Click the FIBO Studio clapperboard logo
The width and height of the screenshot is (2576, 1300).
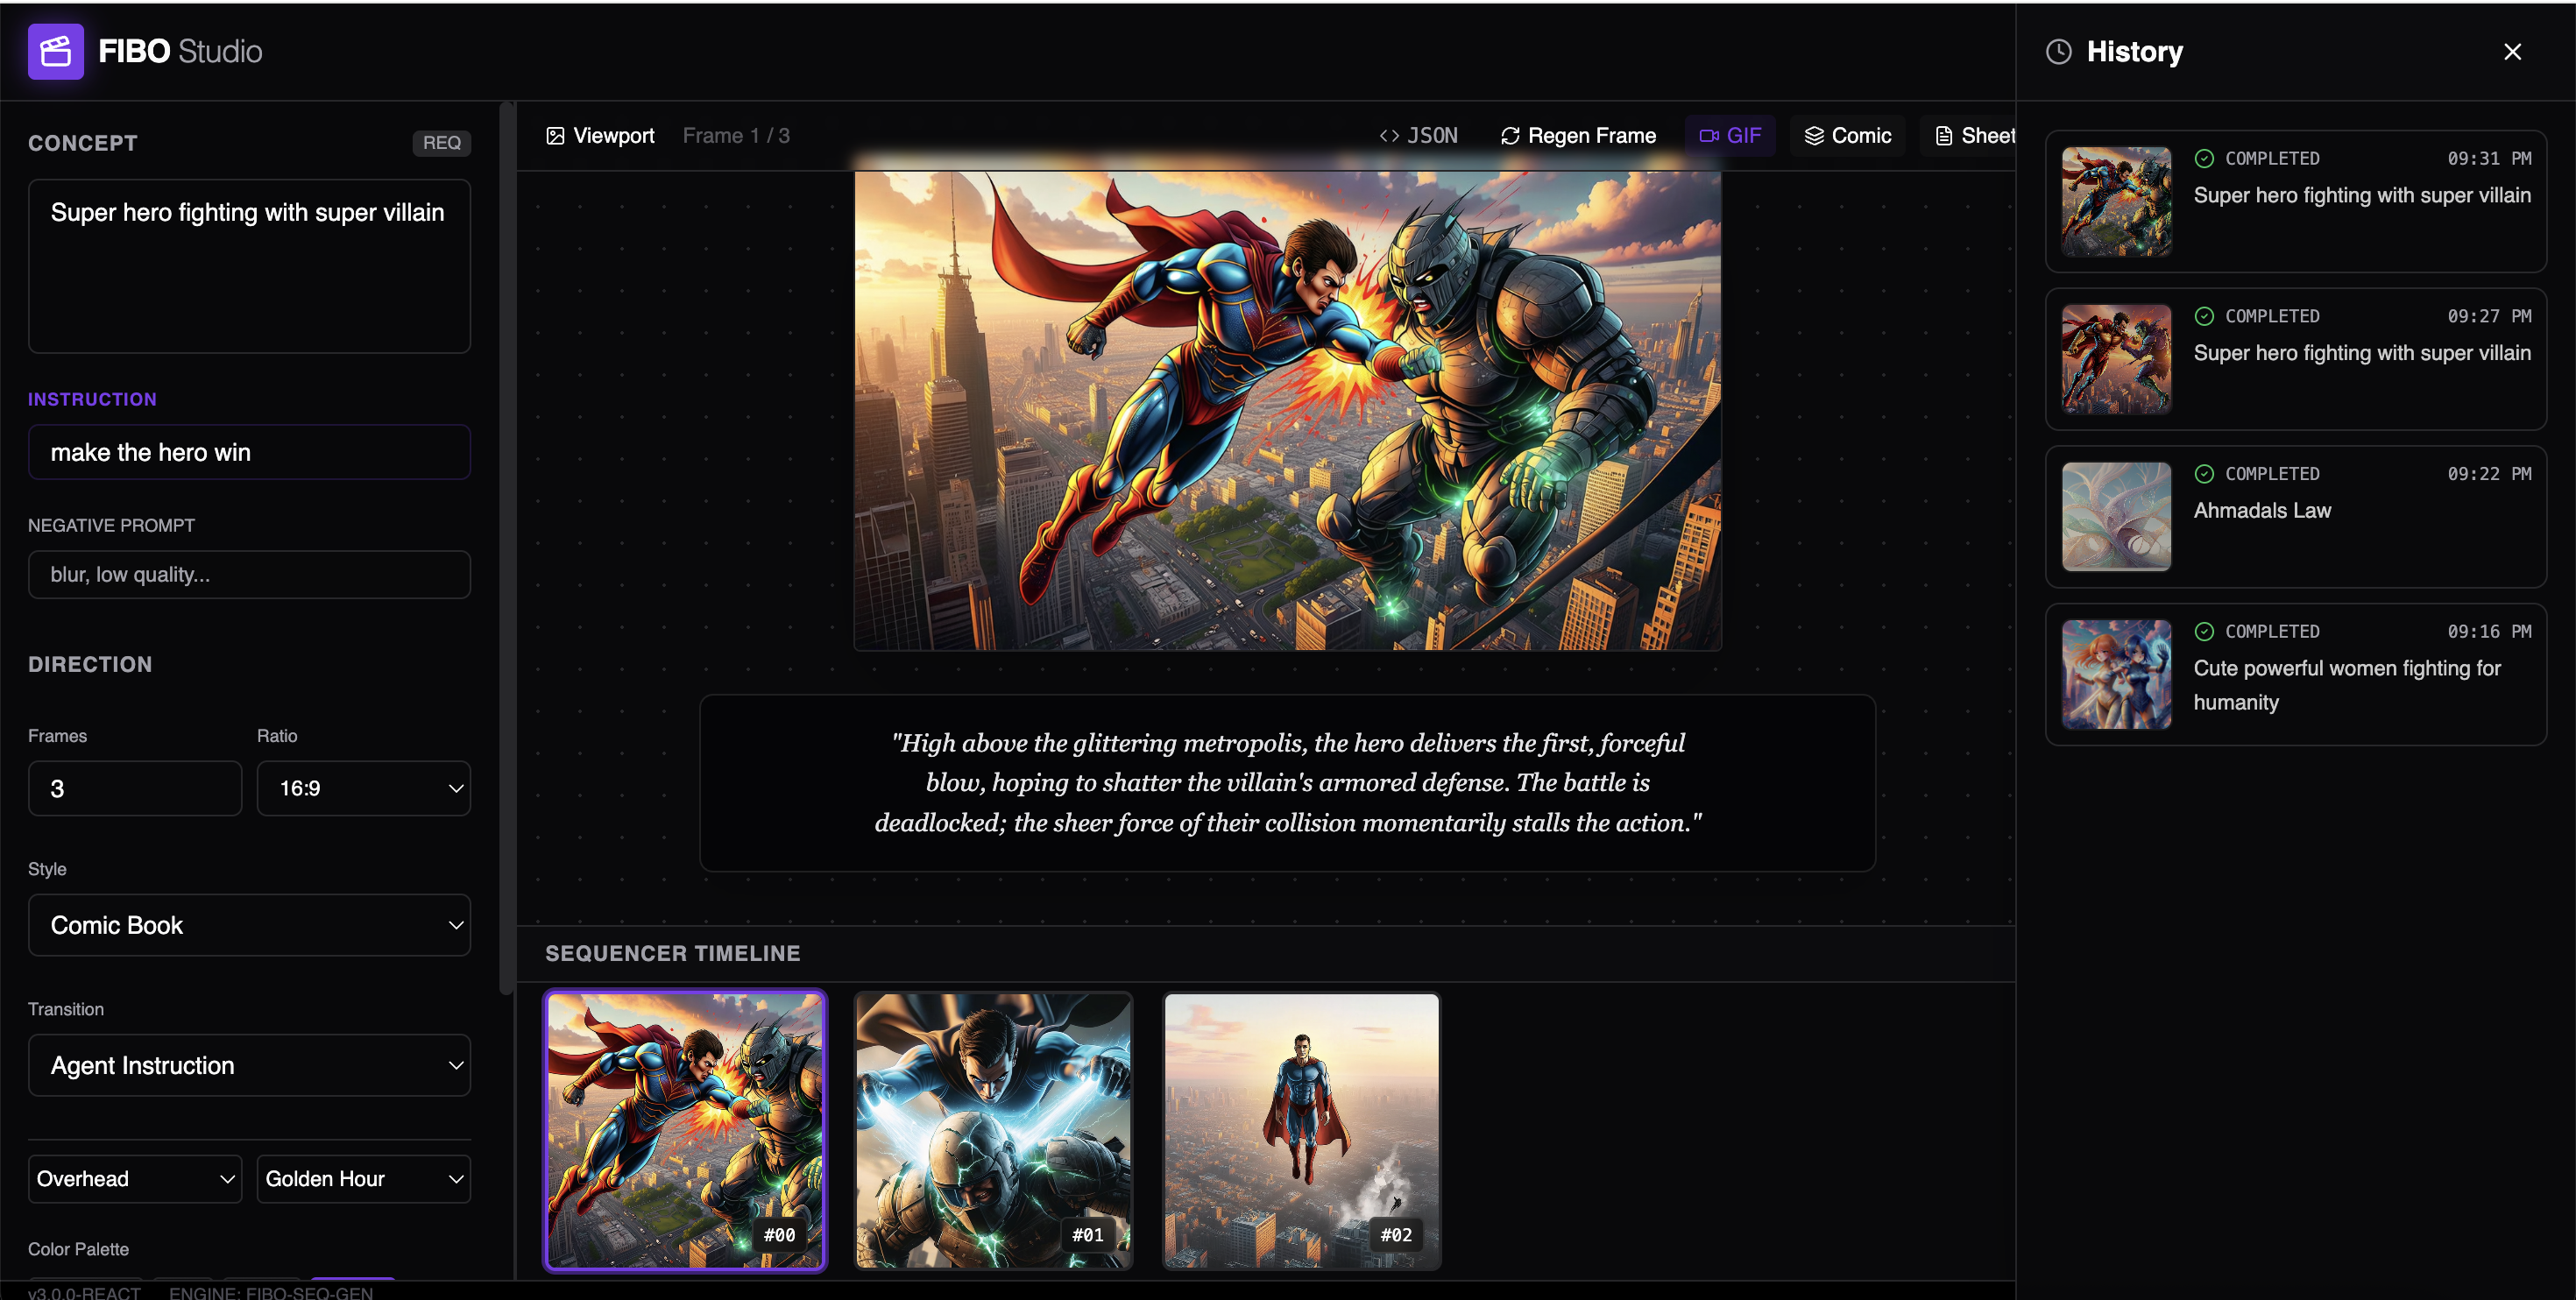(x=55, y=51)
